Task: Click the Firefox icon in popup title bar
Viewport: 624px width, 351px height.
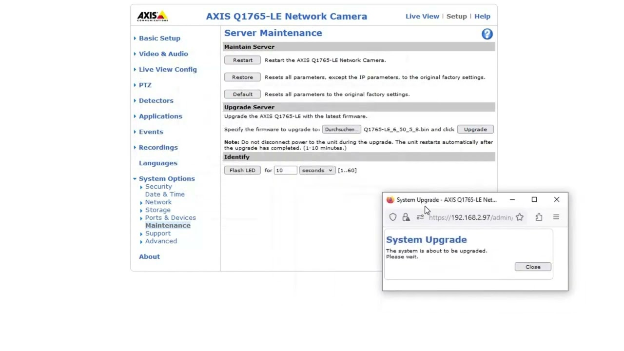Action: 390,200
